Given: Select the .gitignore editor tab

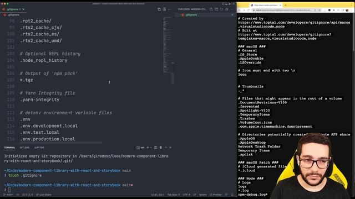Looking at the screenshot, I should (13, 9).
